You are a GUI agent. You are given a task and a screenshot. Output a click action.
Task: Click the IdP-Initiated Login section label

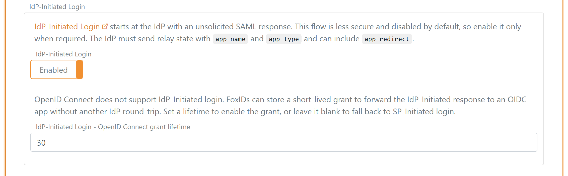pos(57,7)
